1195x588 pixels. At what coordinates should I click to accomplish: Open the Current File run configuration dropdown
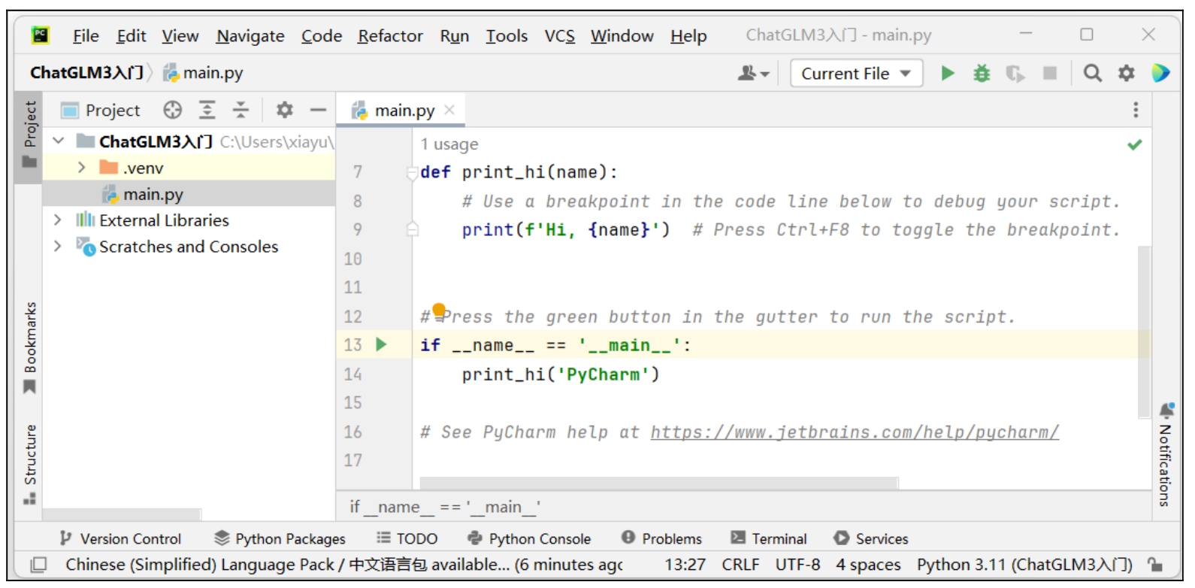coord(856,73)
